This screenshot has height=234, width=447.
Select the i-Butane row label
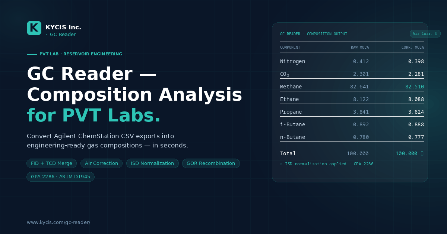coord(292,124)
